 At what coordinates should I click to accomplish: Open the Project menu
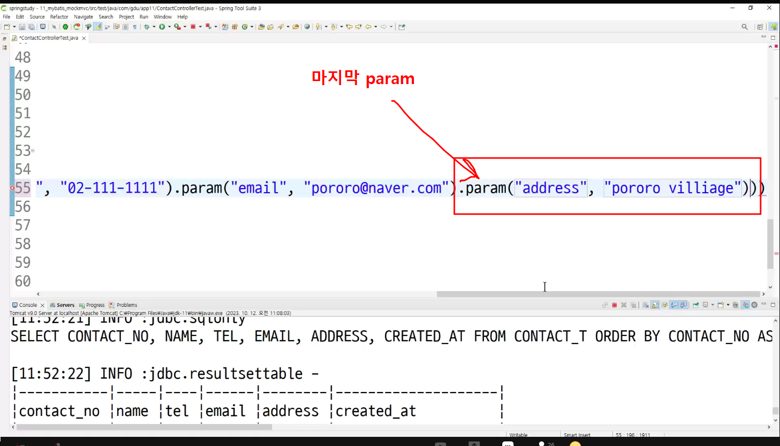(x=126, y=17)
